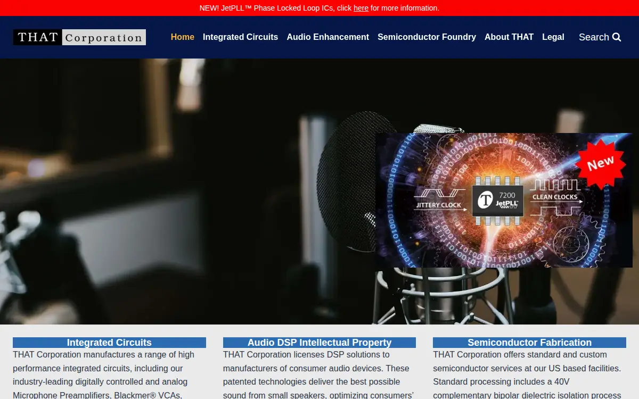Click text "THAT Corporation offers standard and custom"

520,355
